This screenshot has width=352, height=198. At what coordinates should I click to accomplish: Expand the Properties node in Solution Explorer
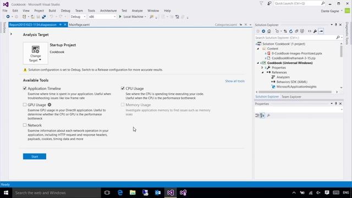pos(262,68)
